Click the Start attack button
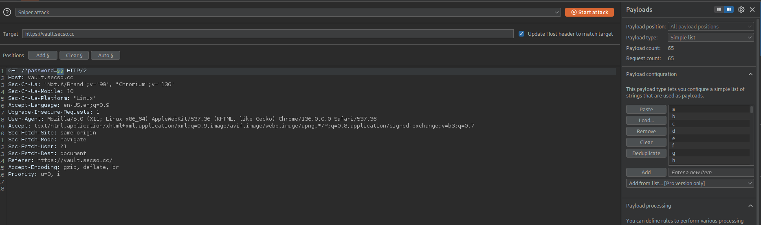761x225 pixels. (589, 12)
